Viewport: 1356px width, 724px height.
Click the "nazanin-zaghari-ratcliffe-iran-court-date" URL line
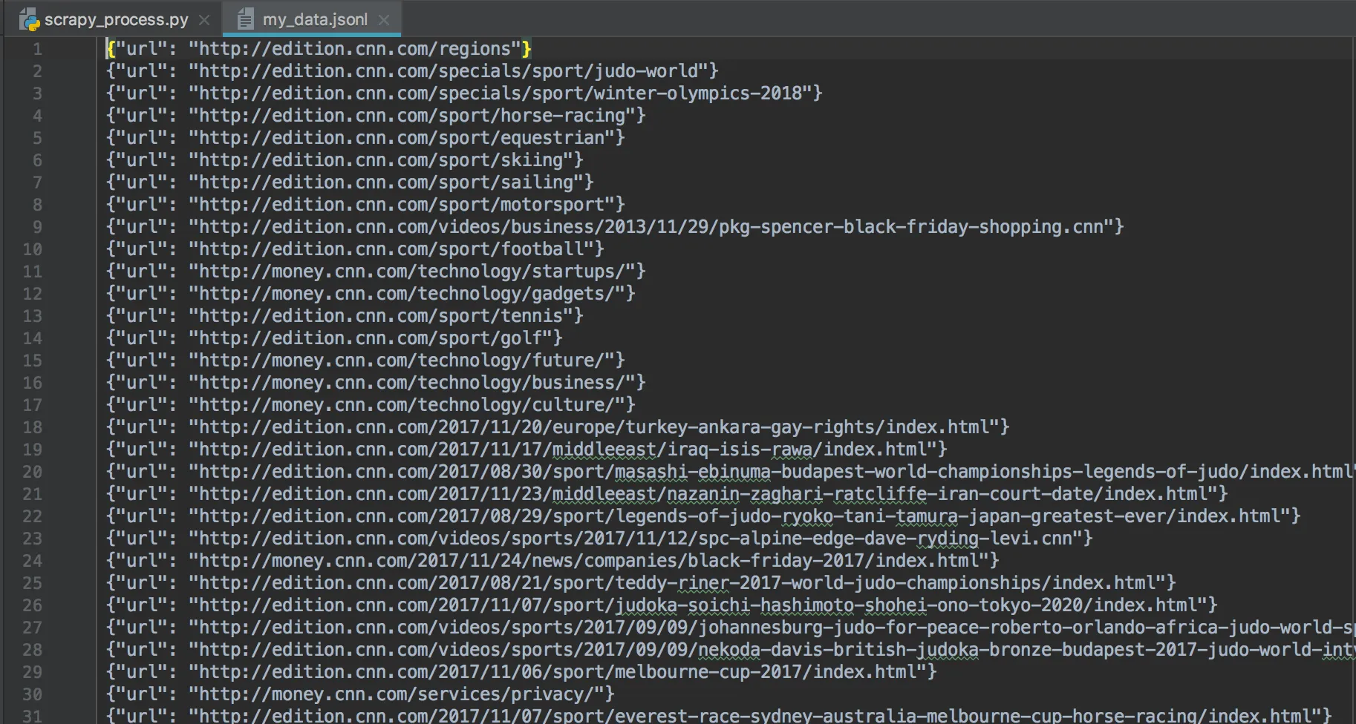[667, 494]
